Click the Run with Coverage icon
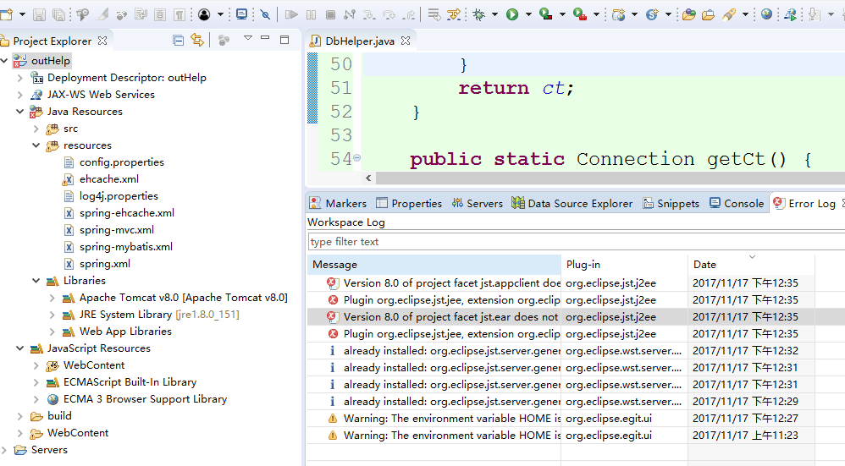The height and width of the screenshot is (466, 845). coord(546,14)
